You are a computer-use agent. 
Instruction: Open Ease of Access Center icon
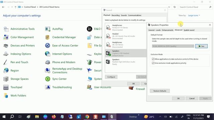(x=47, y=46)
